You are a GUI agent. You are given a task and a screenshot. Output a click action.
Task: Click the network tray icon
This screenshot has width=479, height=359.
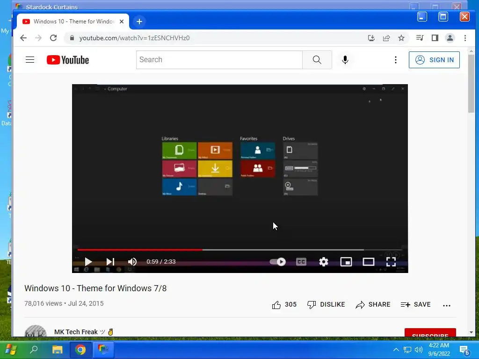coord(407,350)
